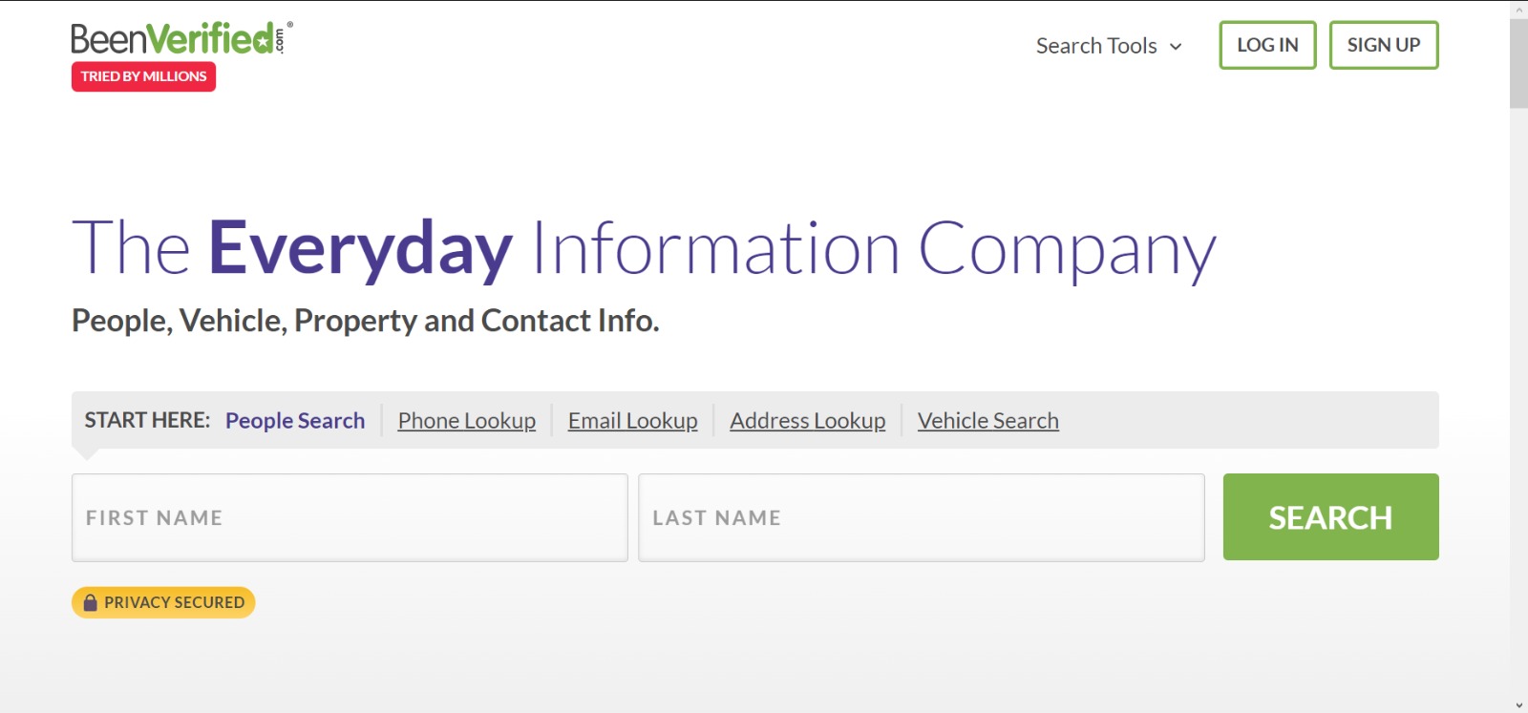Viewport: 1528px width, 713px height.
Task: Choose the Address Lookup tab
Action: [807, 421]
